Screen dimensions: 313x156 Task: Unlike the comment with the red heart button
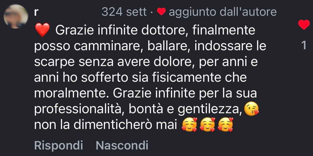tap(304, 25)
